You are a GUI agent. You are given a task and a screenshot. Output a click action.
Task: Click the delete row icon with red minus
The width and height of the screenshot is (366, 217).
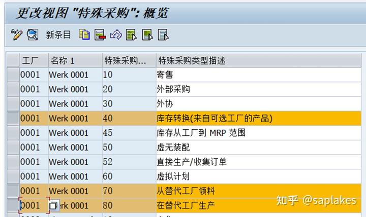click(100, 34)
